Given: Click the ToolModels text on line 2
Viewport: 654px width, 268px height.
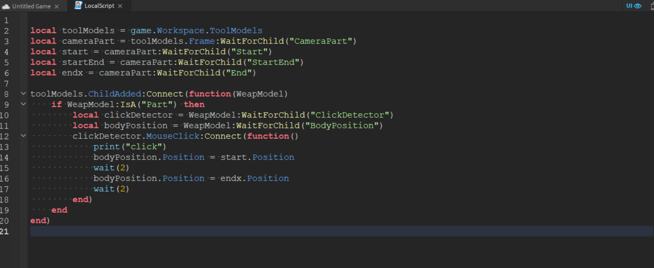Looking at the screenshot, I should [x=236, y=30].
